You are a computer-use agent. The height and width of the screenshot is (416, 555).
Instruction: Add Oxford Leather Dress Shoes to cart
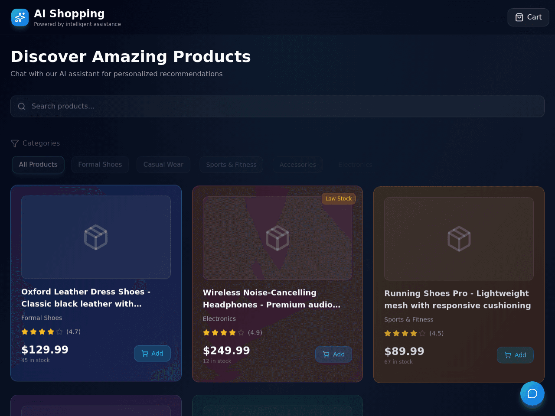coord(152,354)
